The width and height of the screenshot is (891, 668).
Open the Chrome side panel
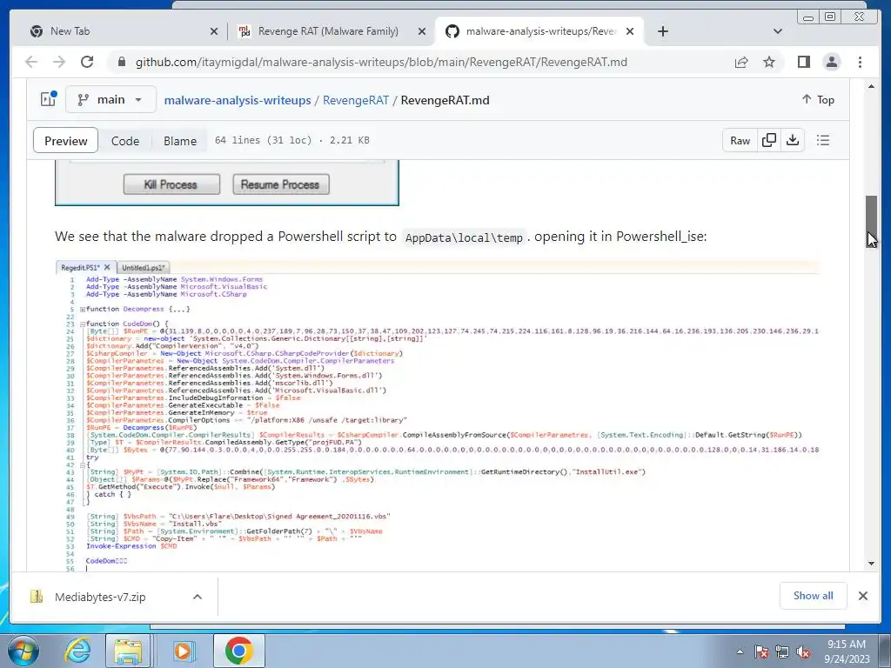pyautogui.click(x=803, y=62)
